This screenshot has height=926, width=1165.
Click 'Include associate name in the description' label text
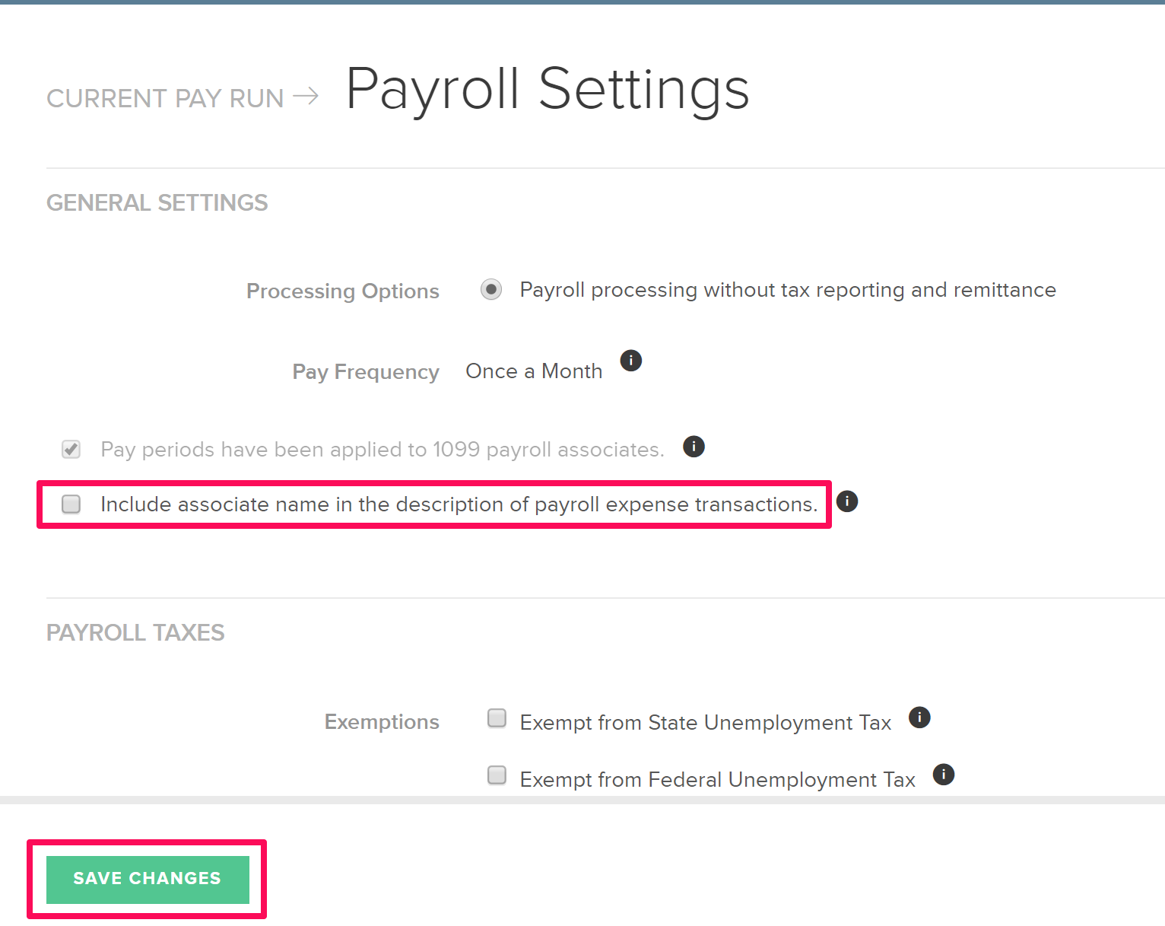tap(459, 504)
